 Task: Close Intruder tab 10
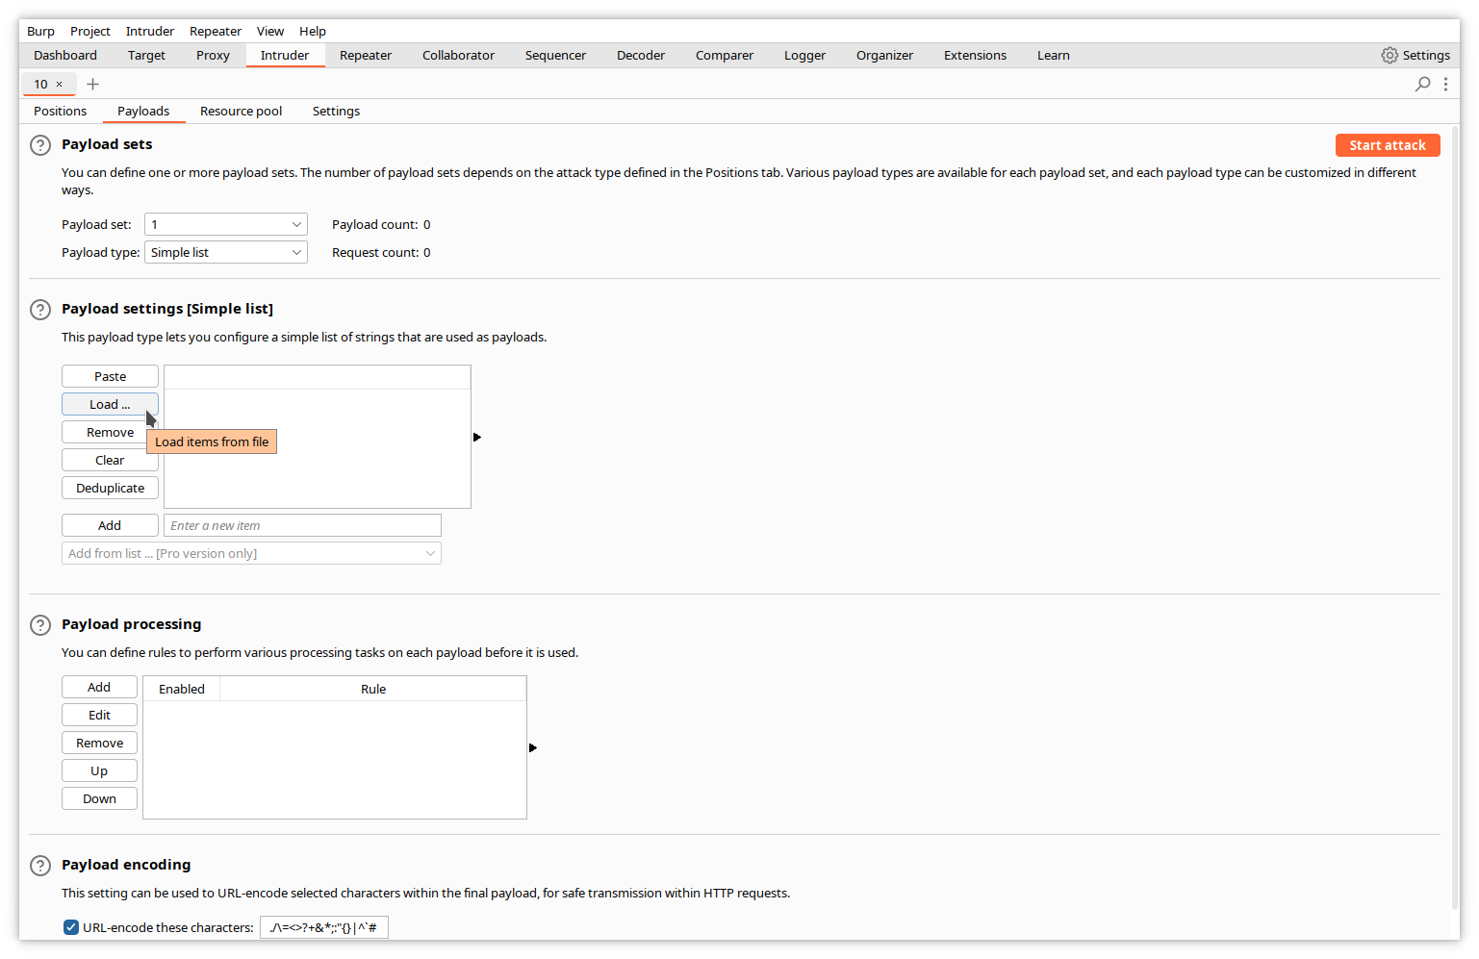pos(59,85)
